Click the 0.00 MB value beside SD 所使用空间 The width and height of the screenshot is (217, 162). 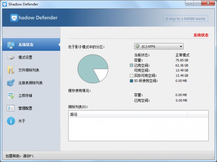(x=181, y=81)
